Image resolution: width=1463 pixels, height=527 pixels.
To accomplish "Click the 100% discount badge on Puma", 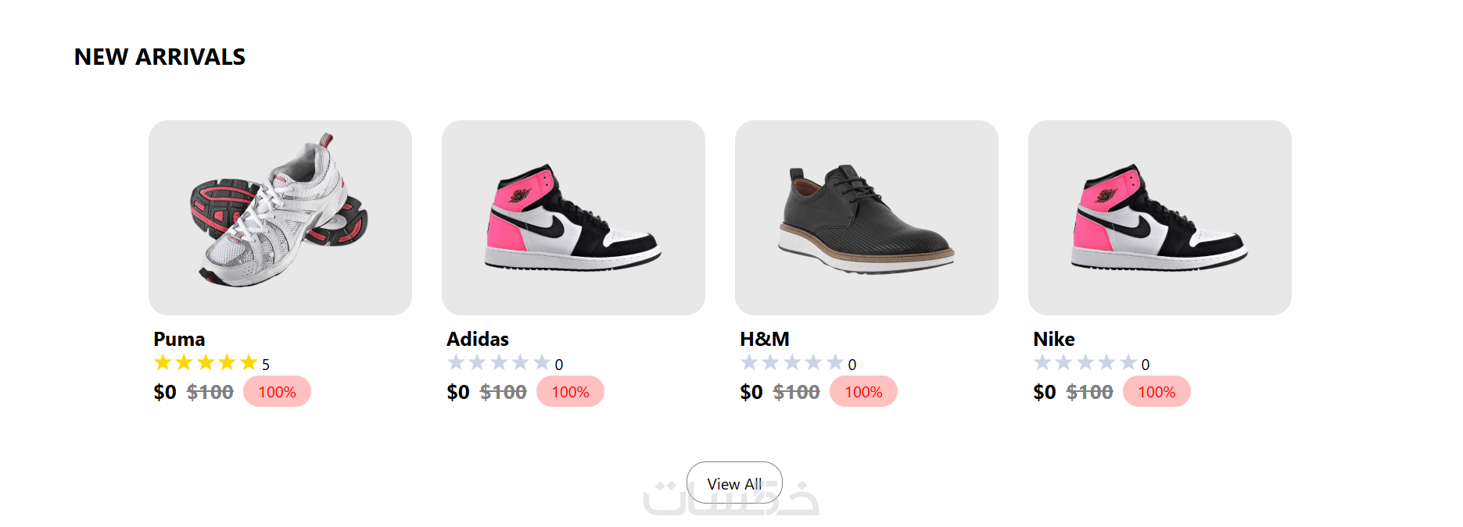I will click(277, 392).
